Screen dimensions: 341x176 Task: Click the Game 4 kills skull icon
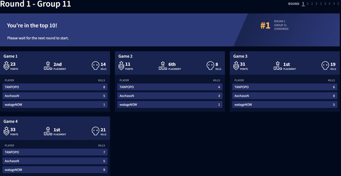[95, 131]
